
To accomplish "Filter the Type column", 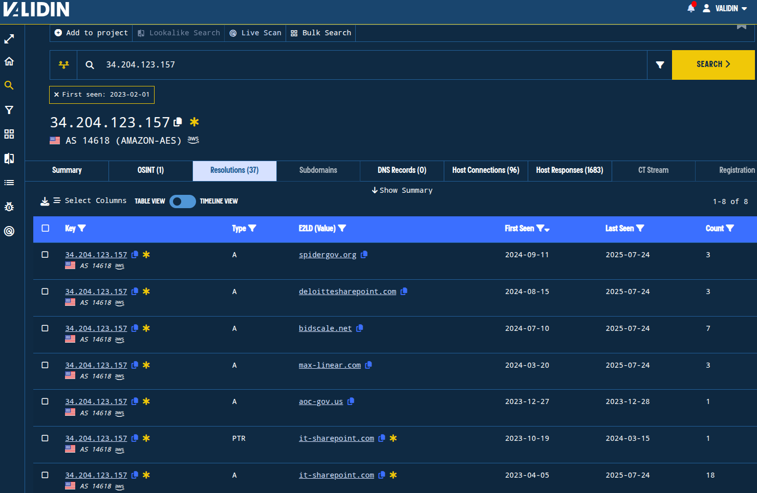I will (252, 228).
